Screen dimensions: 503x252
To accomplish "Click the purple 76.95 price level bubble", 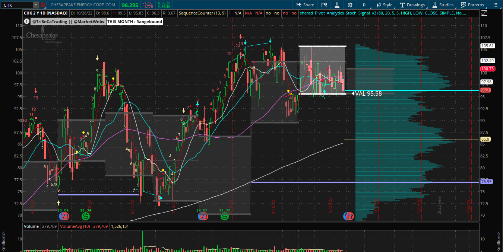I will coord(487,182).
